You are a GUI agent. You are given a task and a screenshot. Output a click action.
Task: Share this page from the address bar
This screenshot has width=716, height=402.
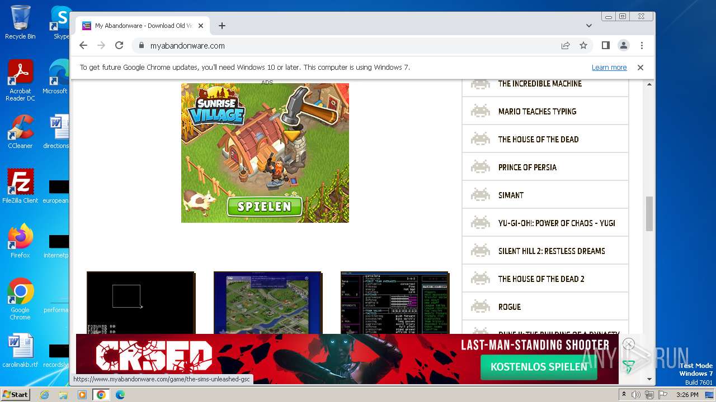pyautogui.click(x=566, y=46)
